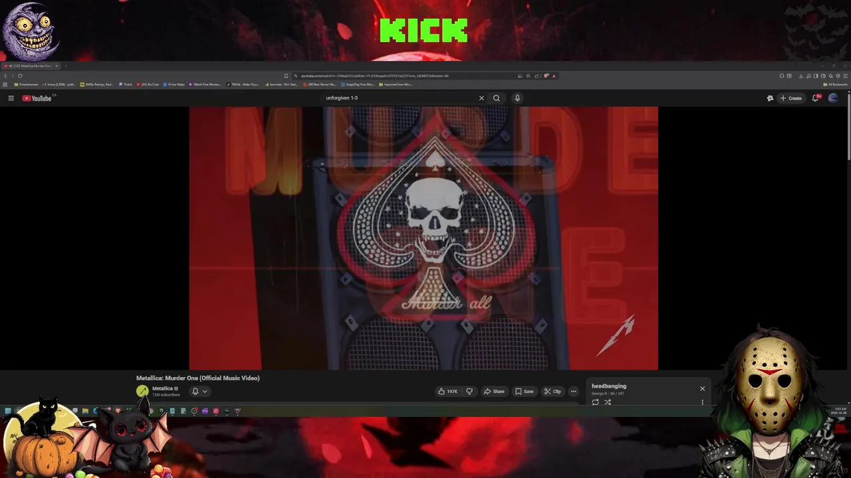Open more actions ellipsis under video
Screen dimensions: 851x478
click(574, 392)
